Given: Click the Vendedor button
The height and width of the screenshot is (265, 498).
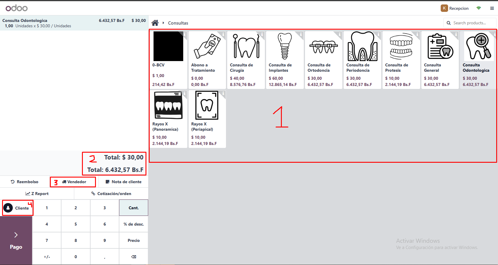Looking at the screenshot, I should coord(74,182).
